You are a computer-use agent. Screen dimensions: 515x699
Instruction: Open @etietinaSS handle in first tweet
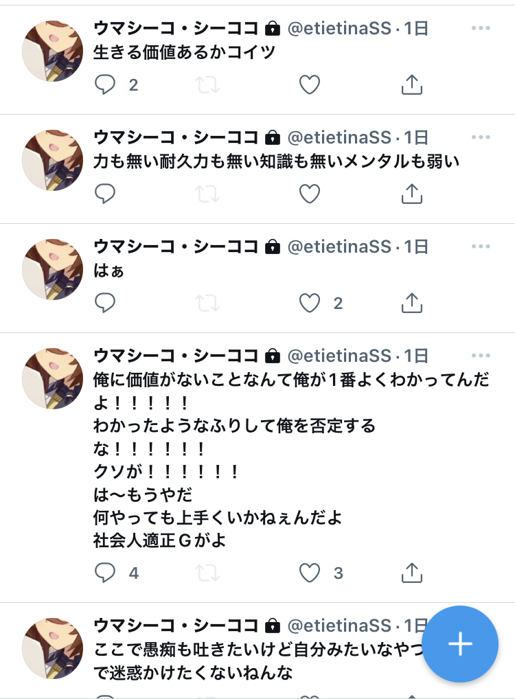(x=339, y=28)
